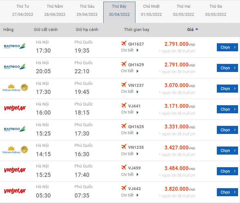
Task: Expand Chi tiết details for flight QH1627
Action: pos(130,50)
